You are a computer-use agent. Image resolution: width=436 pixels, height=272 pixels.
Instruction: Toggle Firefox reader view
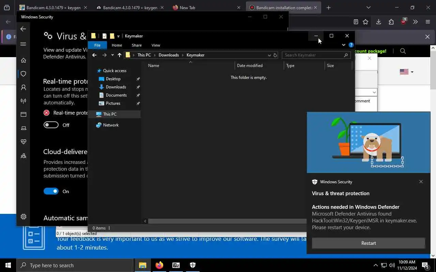(x=356, y=22)
